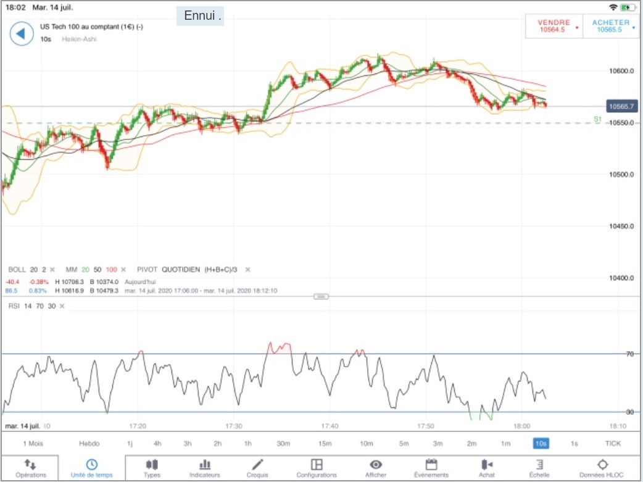Expand the VENDRE dropdown arrow
This screenshot has height=482, width=643.
coord(577,28)
